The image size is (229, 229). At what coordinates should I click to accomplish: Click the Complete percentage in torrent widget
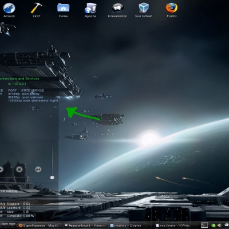[29, 216]
